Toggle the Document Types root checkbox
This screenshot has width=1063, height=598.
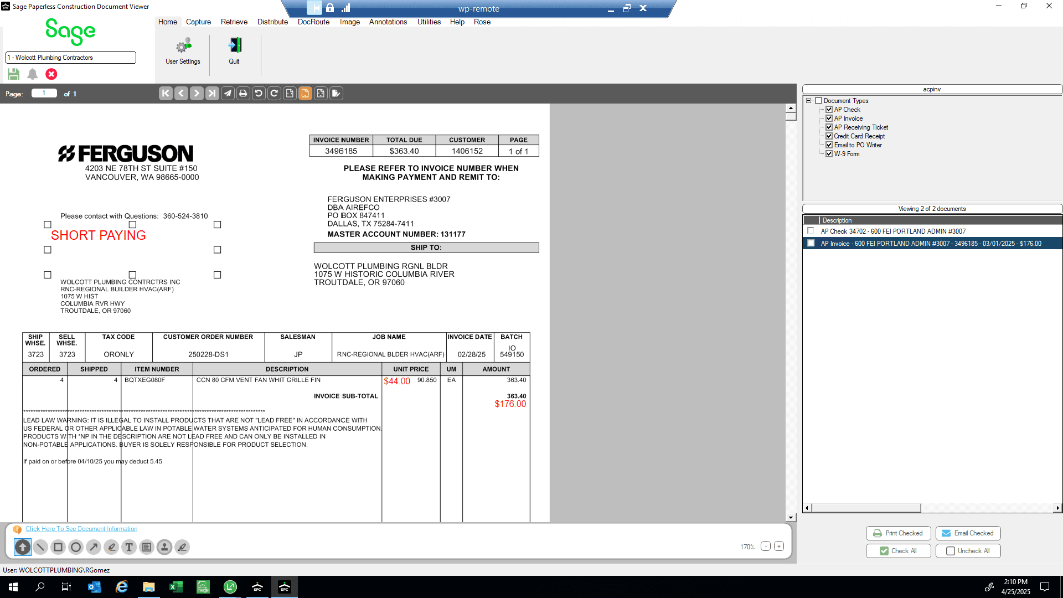click(818, 101)
